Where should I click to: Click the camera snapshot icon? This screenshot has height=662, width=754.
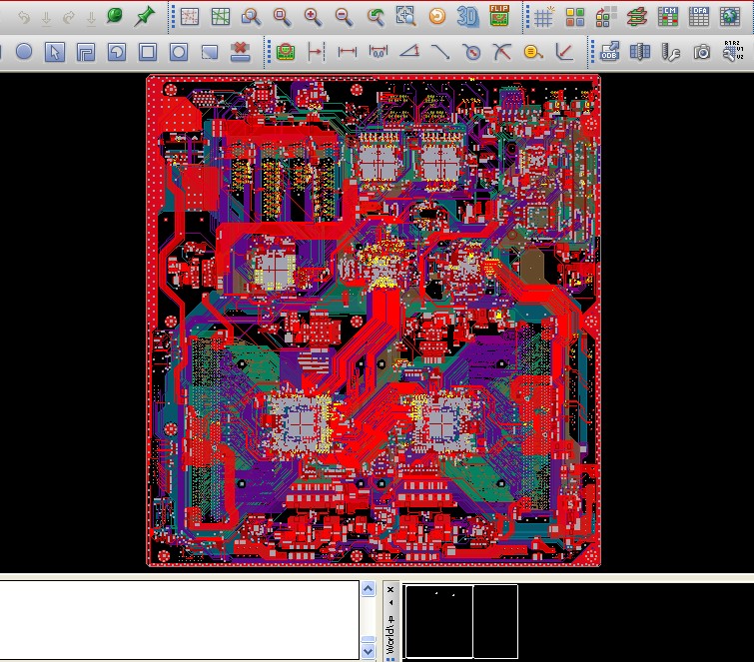tap(702, 52)
